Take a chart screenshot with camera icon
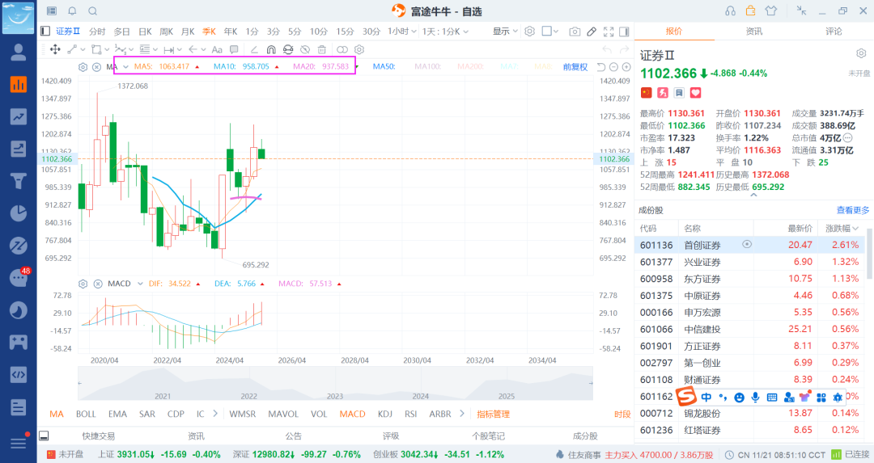 point(575,32)
